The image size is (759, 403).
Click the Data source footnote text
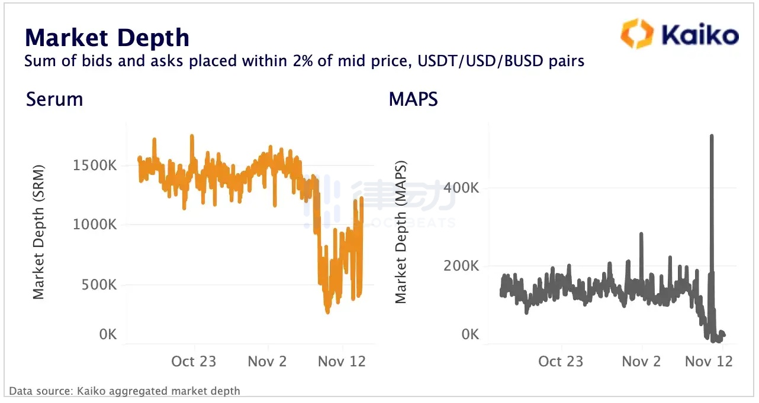coord(124,391)
